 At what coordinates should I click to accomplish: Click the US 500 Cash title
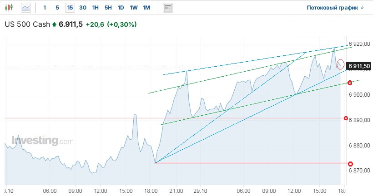coord(27,24)
